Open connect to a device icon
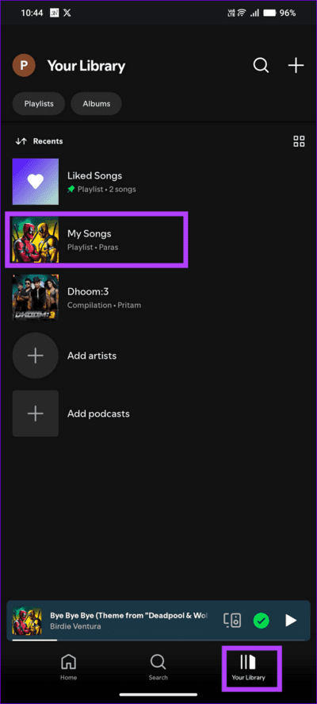Viewport: 317px width, 704px height. click(x=232, y=620)
